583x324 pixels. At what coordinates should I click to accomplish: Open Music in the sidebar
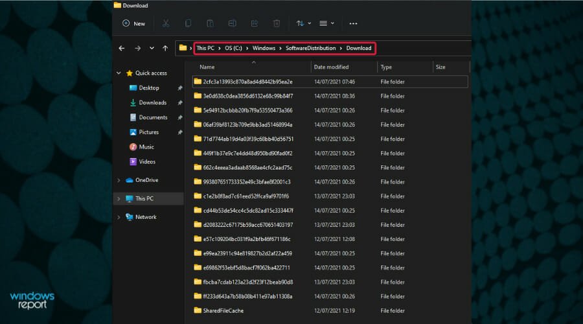pos(146,147)
